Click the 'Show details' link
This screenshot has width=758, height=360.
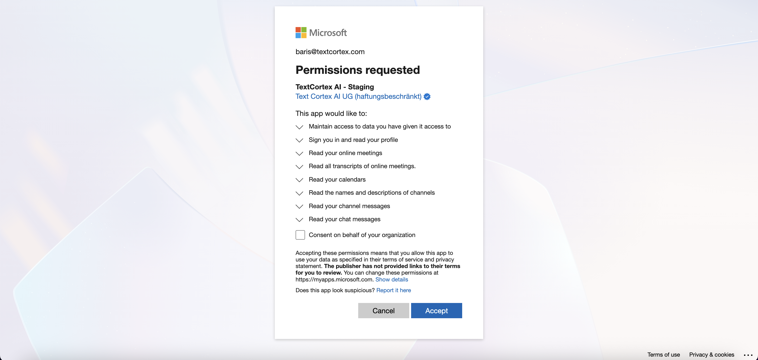coord(391,280)
